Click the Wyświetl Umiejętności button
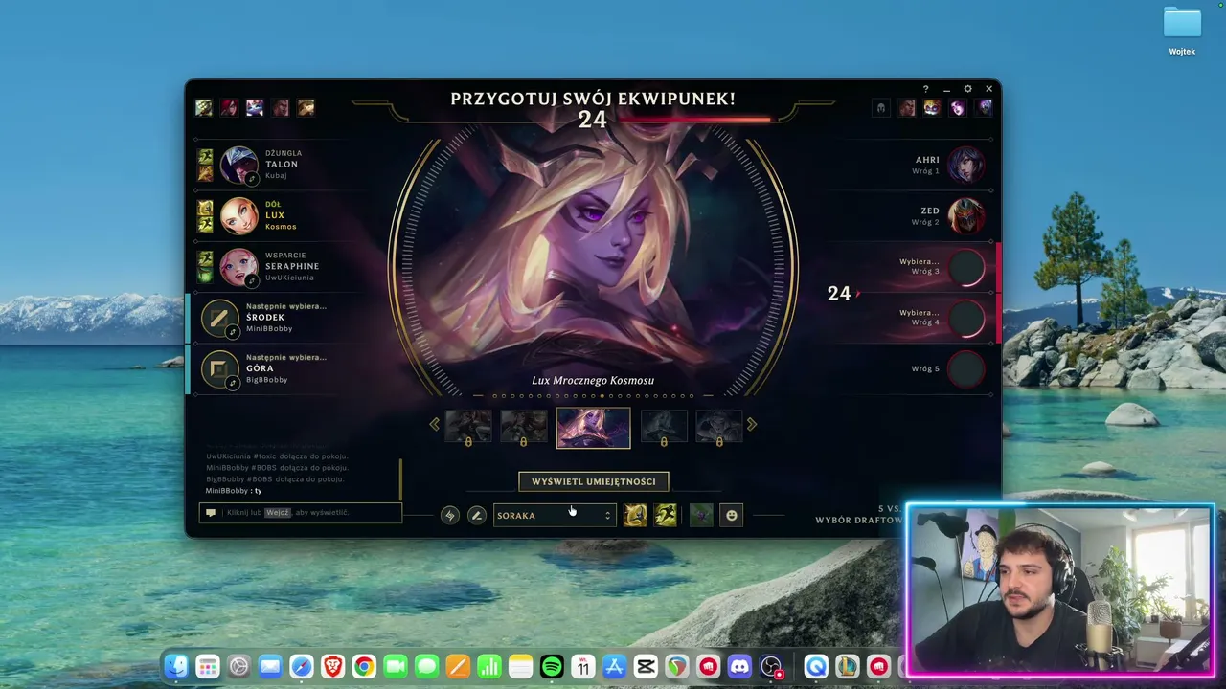1226x689 pixels. (594, 481)
